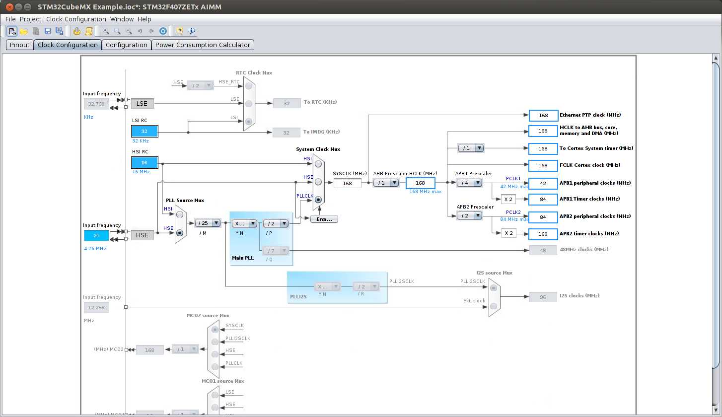Click the HCLK (MHz) 168 input field
Viewport: 722px width, 417px height.
click(x=420, y=183)
